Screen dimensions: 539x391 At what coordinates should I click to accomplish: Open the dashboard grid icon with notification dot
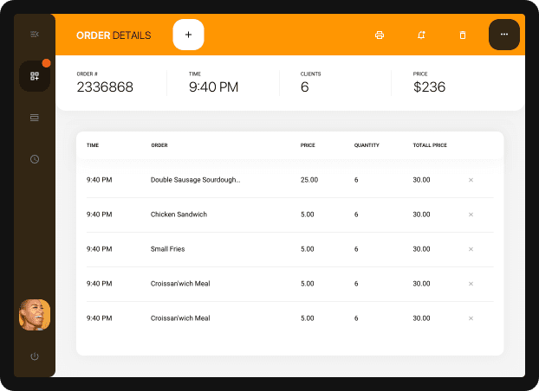(35, 76)
